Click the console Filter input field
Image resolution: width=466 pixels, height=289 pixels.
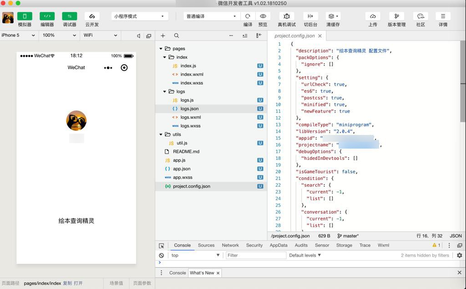(256, 255)
